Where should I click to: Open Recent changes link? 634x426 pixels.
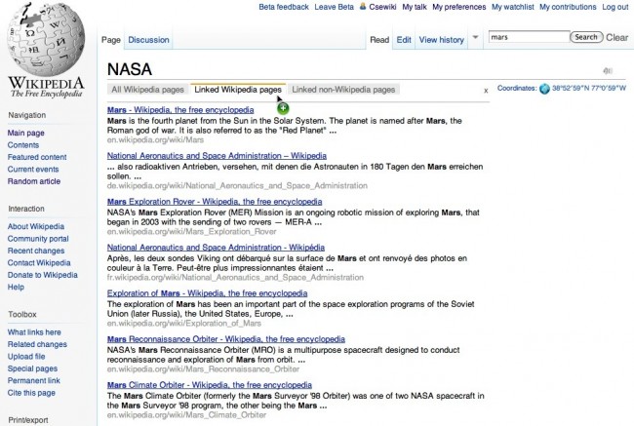(35, 251)
